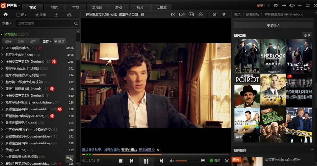The image size is (317, 166).
Task: Open the PPS logo main menu
Action: click(11, 5)
